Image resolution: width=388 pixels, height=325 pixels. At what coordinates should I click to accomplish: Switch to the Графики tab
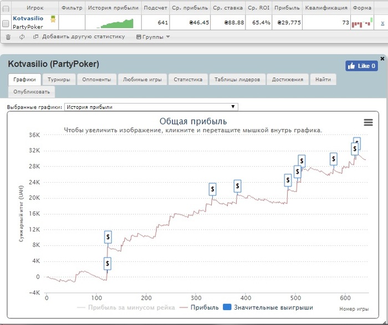(x=24, y=80)
